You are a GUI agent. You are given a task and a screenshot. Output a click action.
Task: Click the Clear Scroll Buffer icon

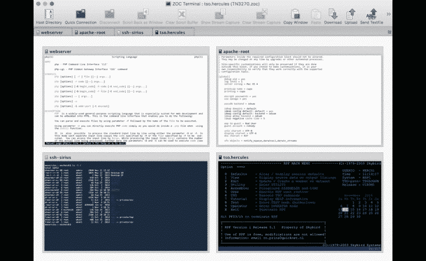[x=182, y=17]
